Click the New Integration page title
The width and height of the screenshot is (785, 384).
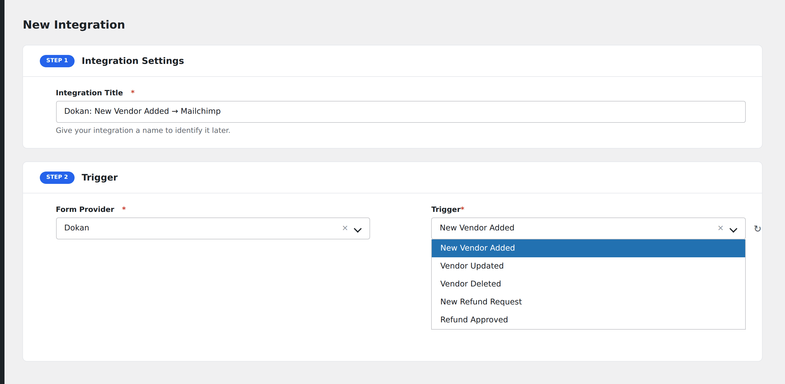pyautogui.click(x=74, y=25)
